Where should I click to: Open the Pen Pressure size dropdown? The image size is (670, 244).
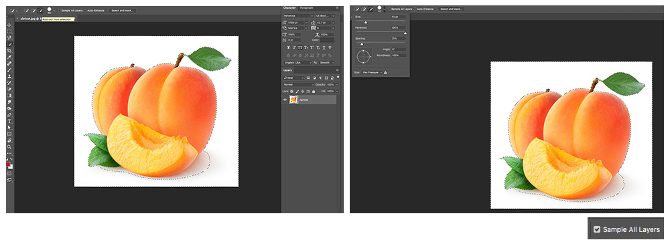(x=373, y=72)
